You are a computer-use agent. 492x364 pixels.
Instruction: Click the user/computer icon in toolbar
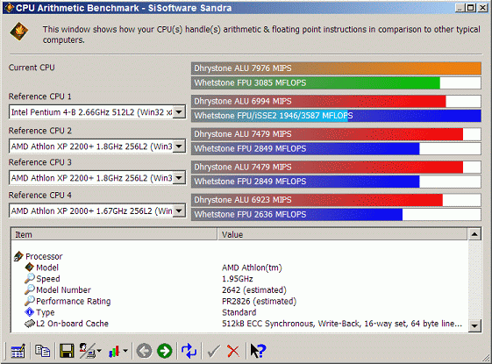coord(88,351)
